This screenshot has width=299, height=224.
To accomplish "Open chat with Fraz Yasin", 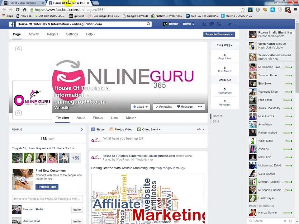I will tap(271, 100).
